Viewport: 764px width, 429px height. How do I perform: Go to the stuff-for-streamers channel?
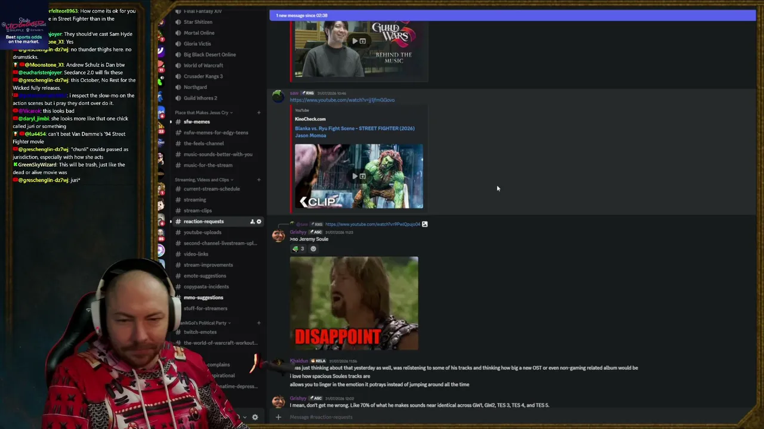coord(205,309)
